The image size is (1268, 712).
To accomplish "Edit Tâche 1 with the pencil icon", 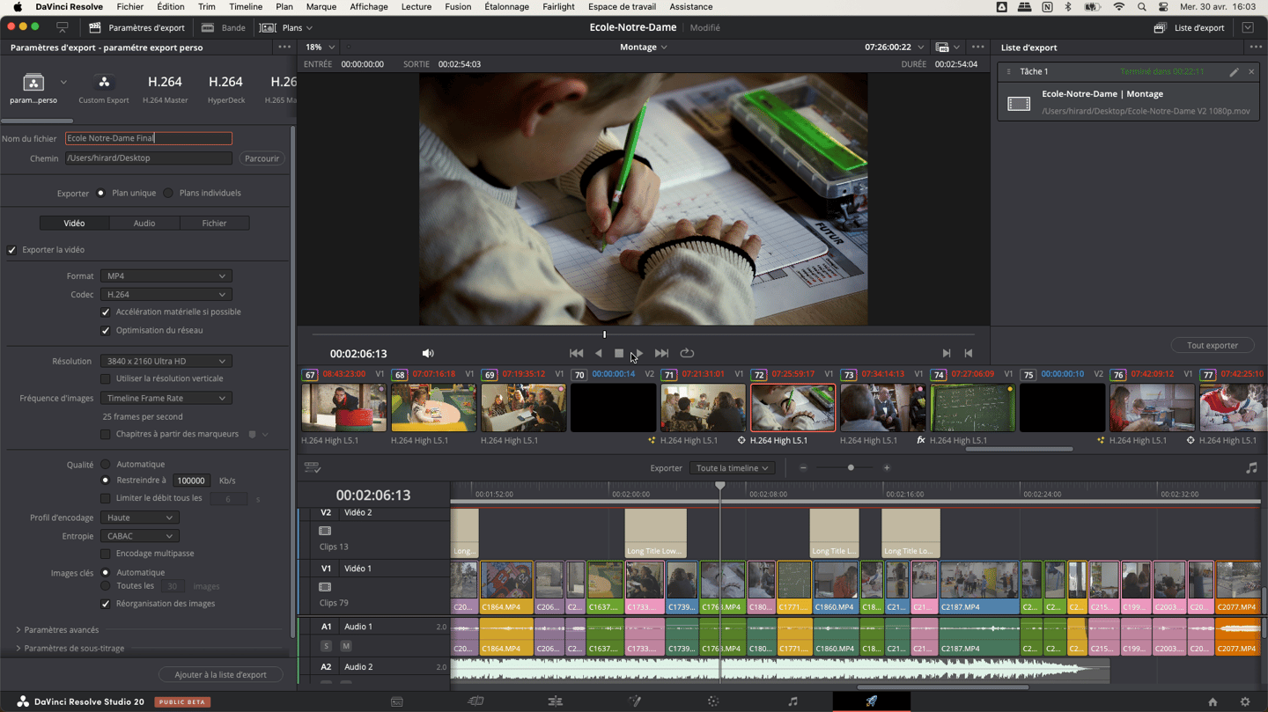I will point(1234,71).
